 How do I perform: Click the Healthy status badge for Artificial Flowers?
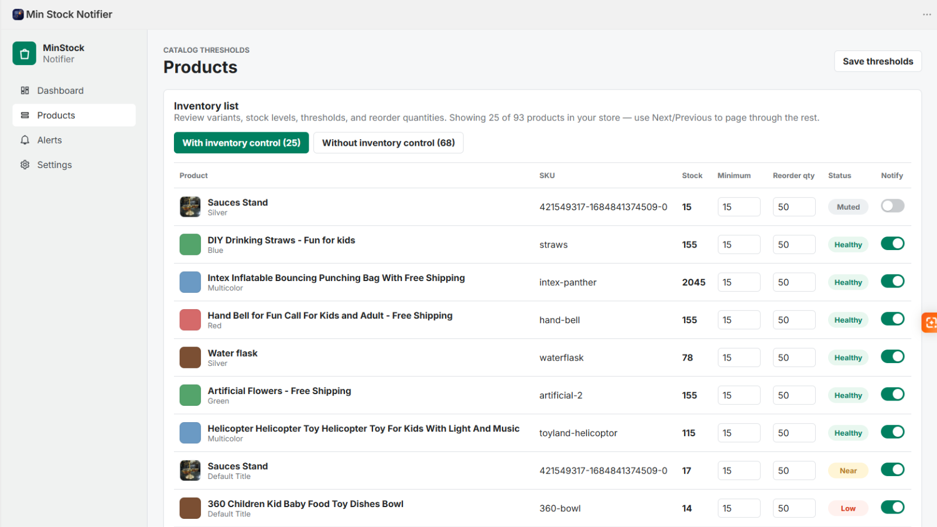(x=848, y=395)
